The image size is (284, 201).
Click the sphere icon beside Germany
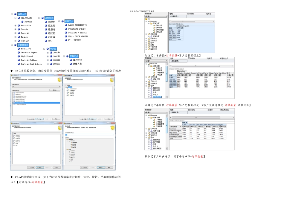[x=19, y=41]
